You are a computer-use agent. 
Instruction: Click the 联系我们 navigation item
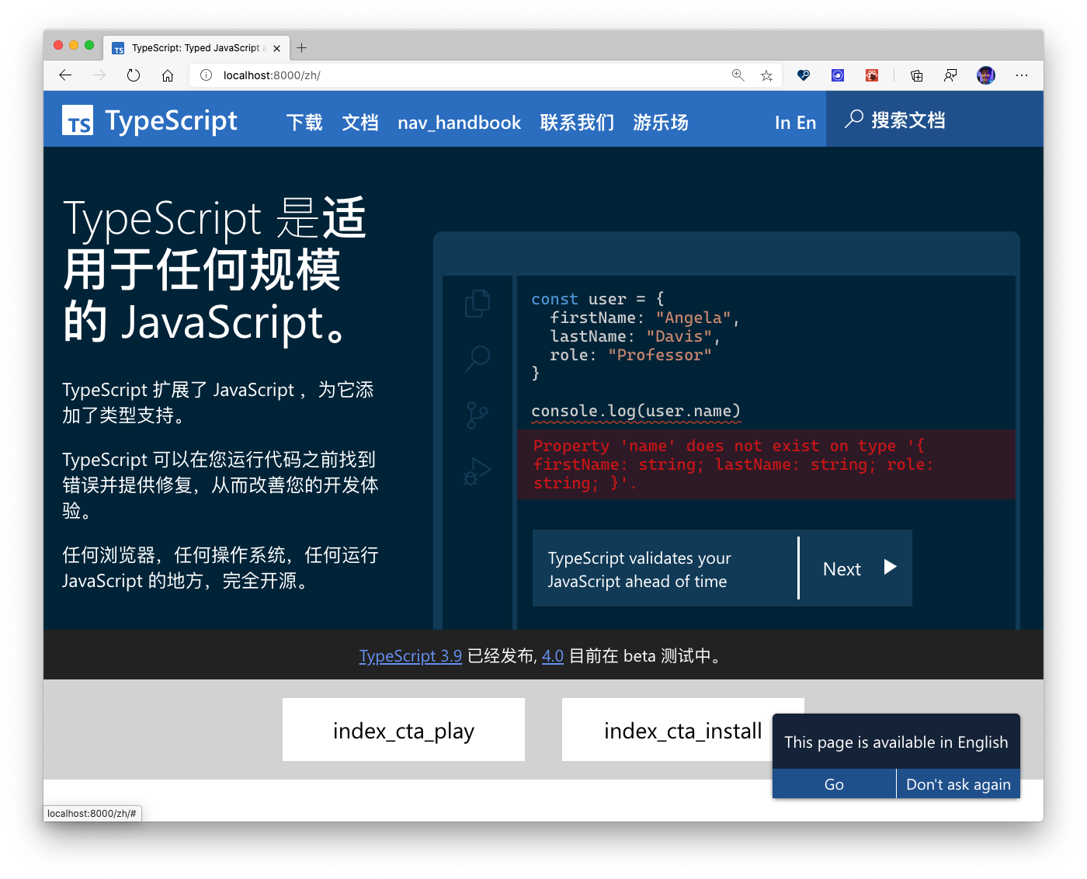pos(576,122)
